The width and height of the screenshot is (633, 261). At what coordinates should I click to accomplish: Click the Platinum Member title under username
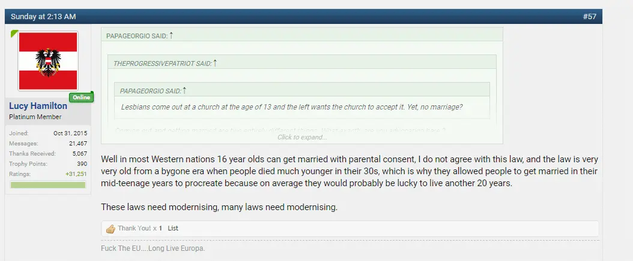pos(35,117)
